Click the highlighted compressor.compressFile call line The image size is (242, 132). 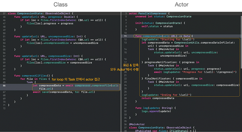pyautogui.click(x=76, y=87)
